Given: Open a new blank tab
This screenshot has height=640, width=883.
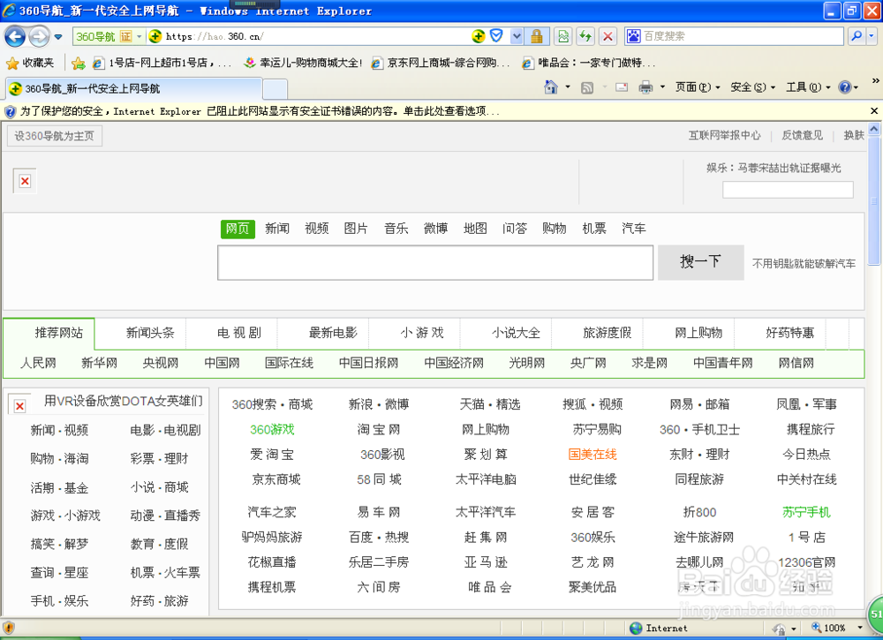Looking at the screenshot, I should pyautogui.click(x=275, y=89).
